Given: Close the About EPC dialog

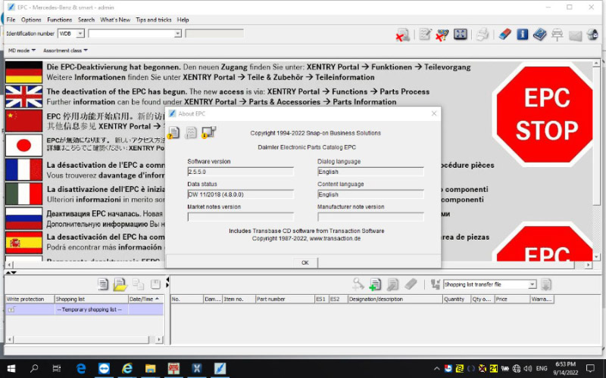Looking at the screenshot, I should click(433, 113).
